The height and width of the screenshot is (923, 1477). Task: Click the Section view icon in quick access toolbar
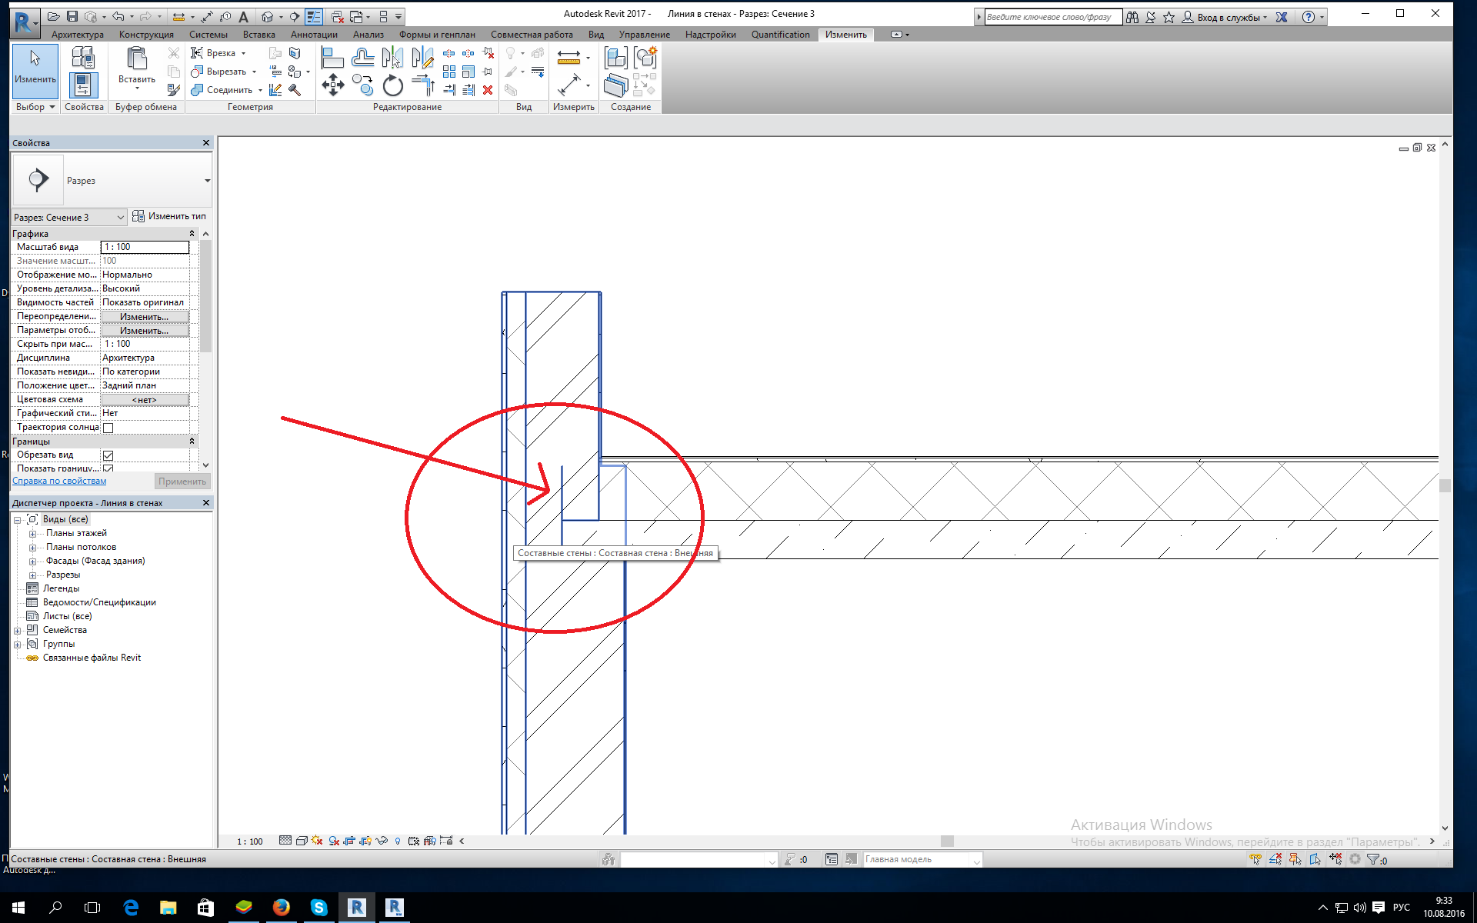295,16
